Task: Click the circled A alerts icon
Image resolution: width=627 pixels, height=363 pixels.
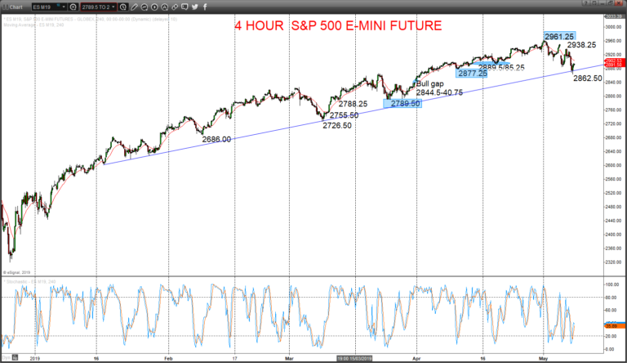Action: (x=164, y=7)
